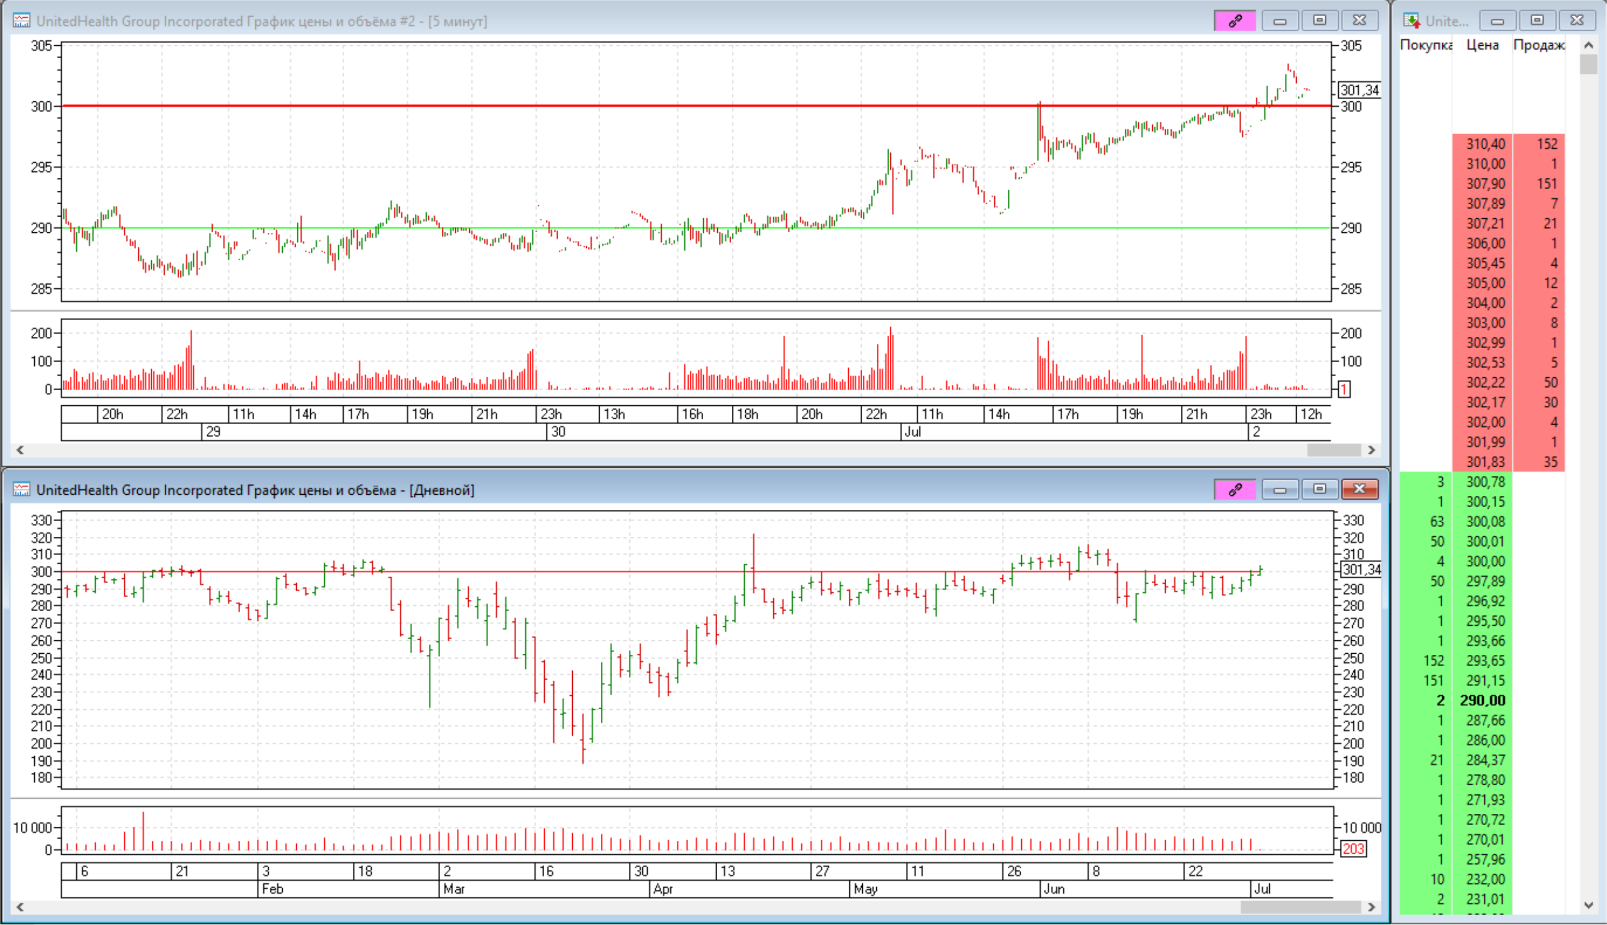Screen dimensions: 1607x925
Task: Click the order book window icon
Action: (x=1412, y=21)
